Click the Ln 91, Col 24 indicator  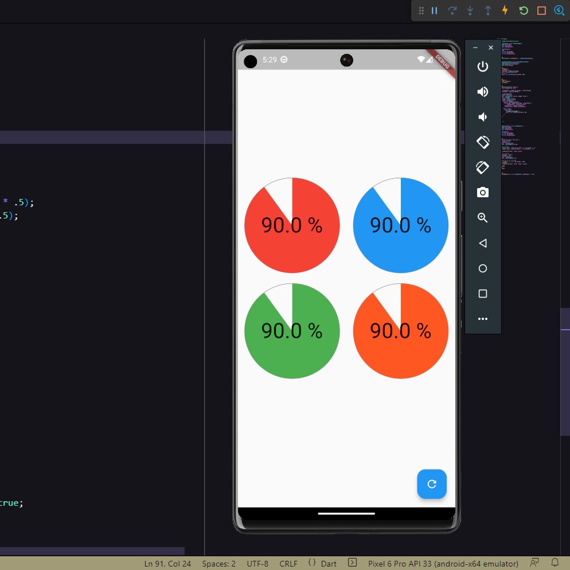click(x=167, y=564)
